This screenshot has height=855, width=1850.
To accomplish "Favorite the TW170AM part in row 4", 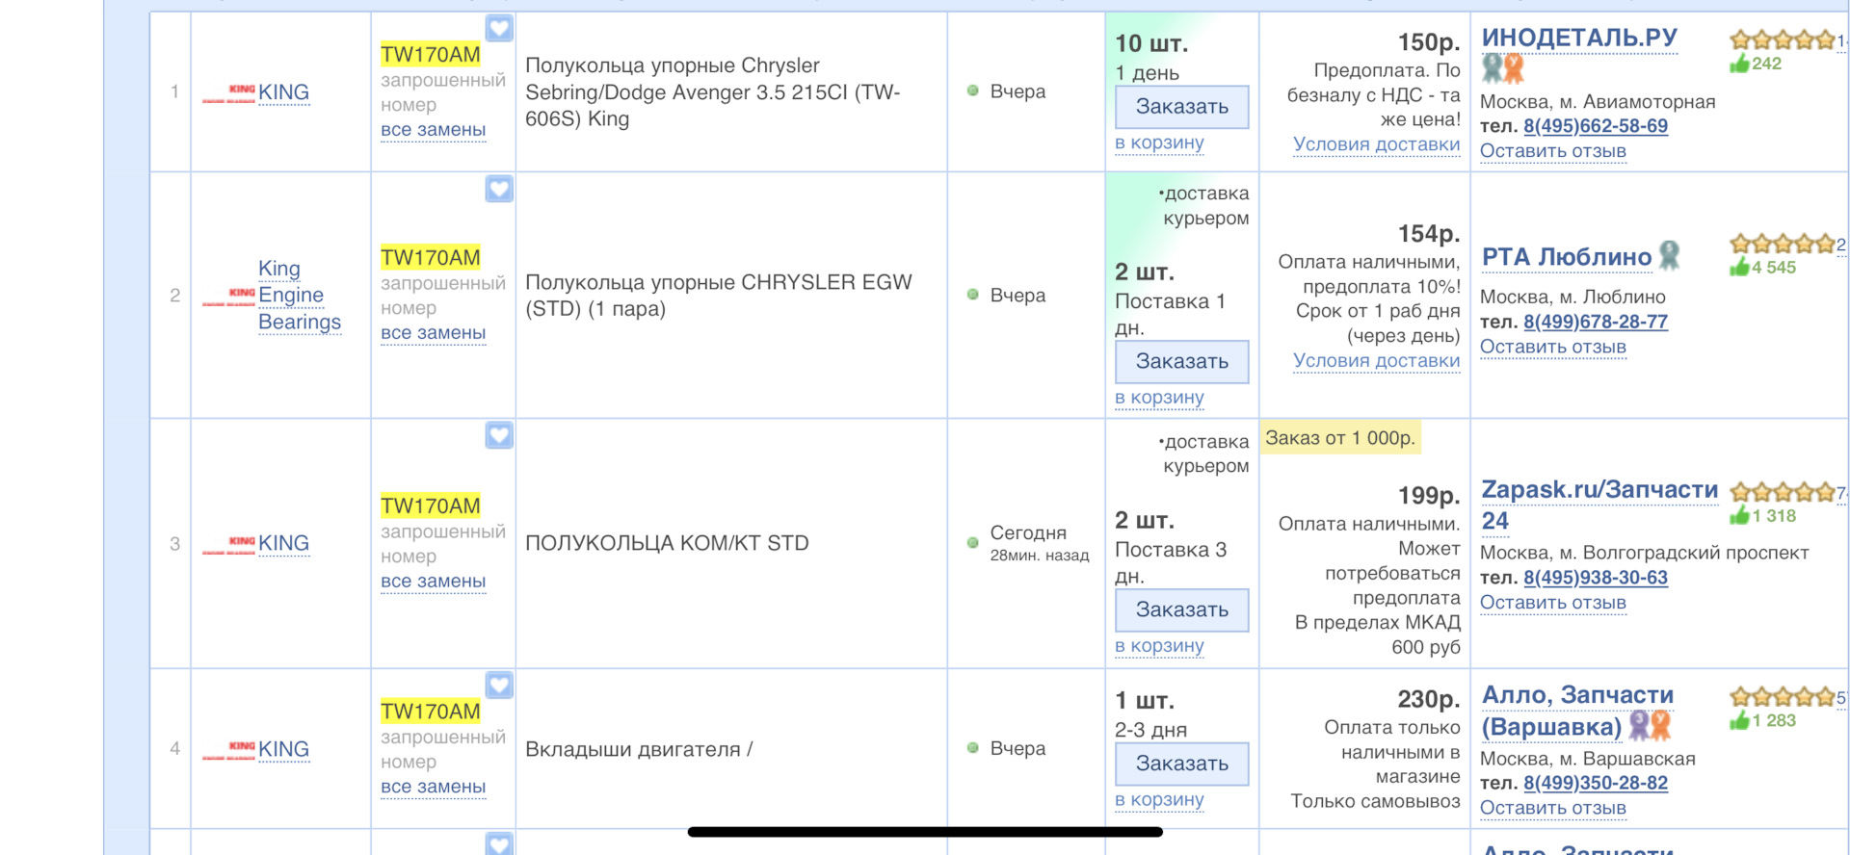I will point(499,685).
